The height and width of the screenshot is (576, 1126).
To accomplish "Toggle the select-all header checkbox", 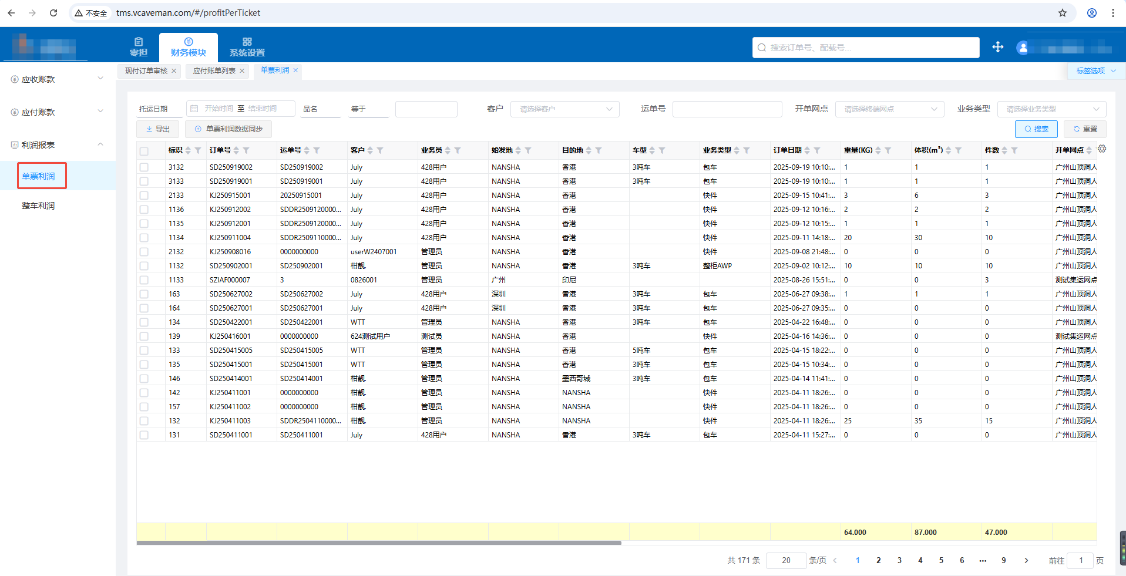I will (x=144, y=151).
